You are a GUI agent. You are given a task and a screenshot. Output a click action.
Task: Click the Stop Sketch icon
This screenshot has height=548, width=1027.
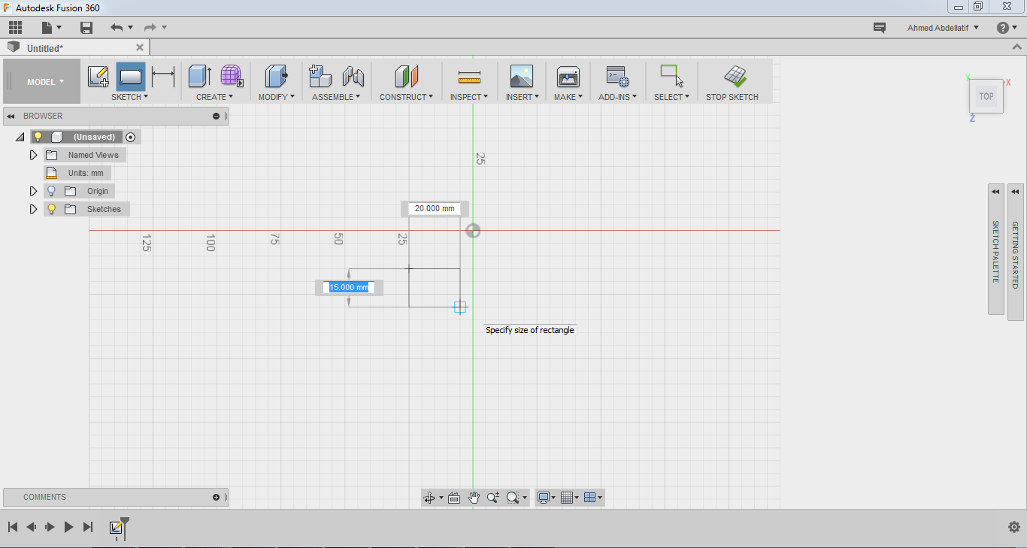[x=735, y=76]
